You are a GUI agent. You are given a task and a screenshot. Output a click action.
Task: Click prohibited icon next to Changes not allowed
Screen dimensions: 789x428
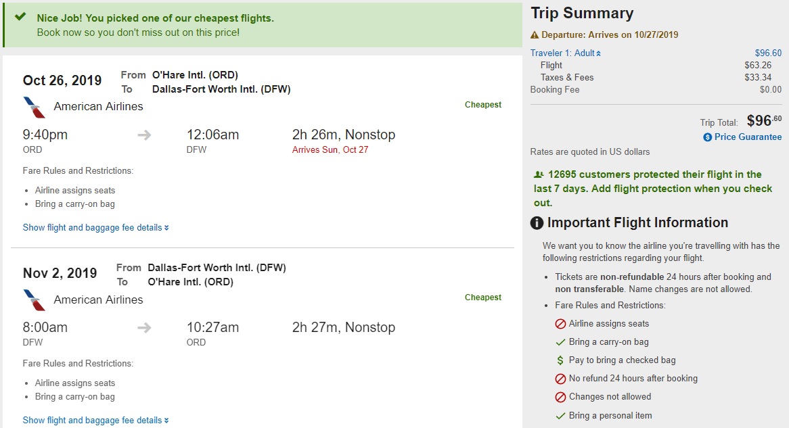pos(560,397)
